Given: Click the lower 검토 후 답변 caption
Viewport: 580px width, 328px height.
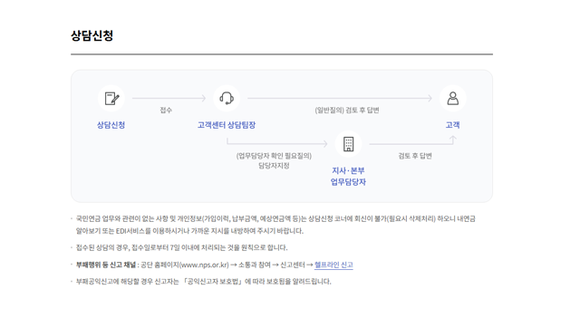Looking at the screenshot, I should coord(415,156).
